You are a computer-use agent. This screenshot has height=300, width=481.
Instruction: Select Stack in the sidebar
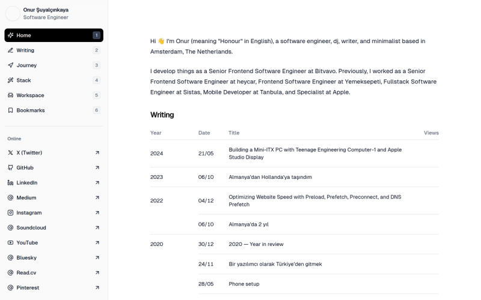tap(54, 80)
